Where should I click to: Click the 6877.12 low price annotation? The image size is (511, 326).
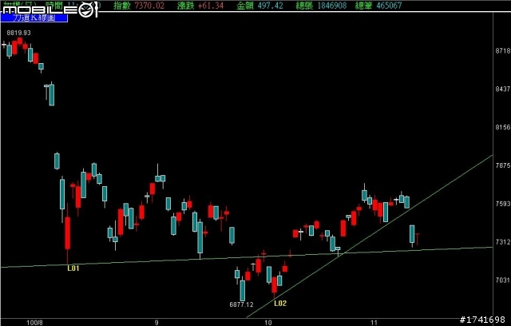241,304
